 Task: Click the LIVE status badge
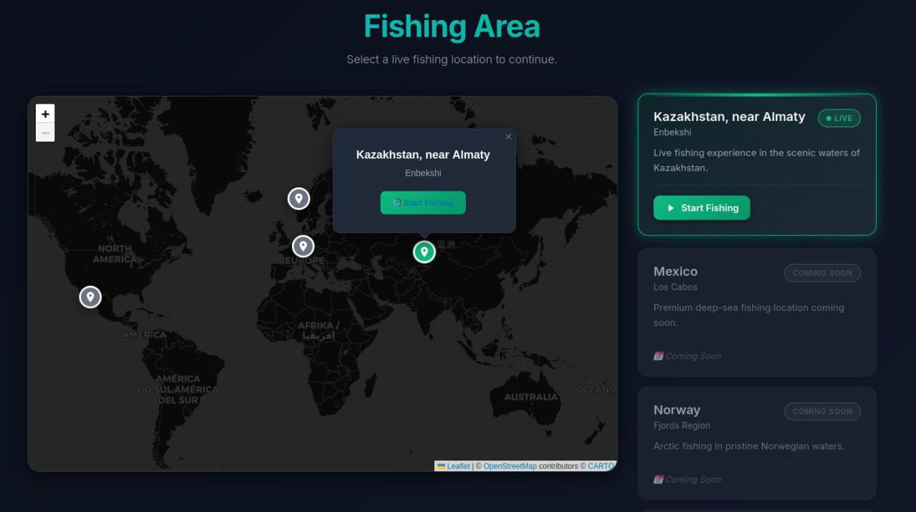click(839, 118)
